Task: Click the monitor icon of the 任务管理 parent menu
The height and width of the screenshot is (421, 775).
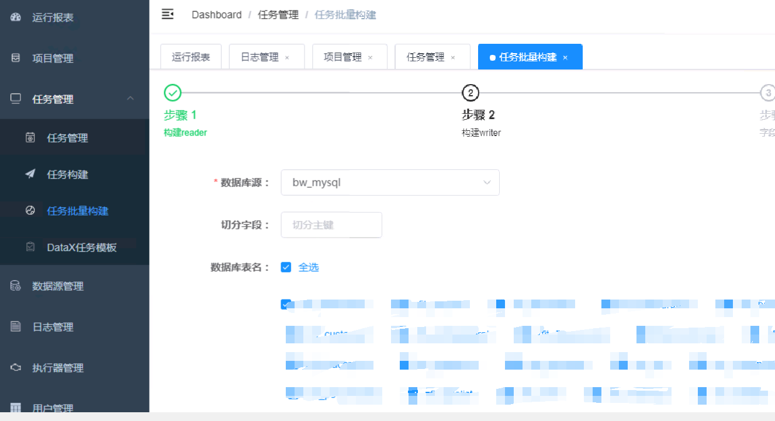Action: point(16,99)
